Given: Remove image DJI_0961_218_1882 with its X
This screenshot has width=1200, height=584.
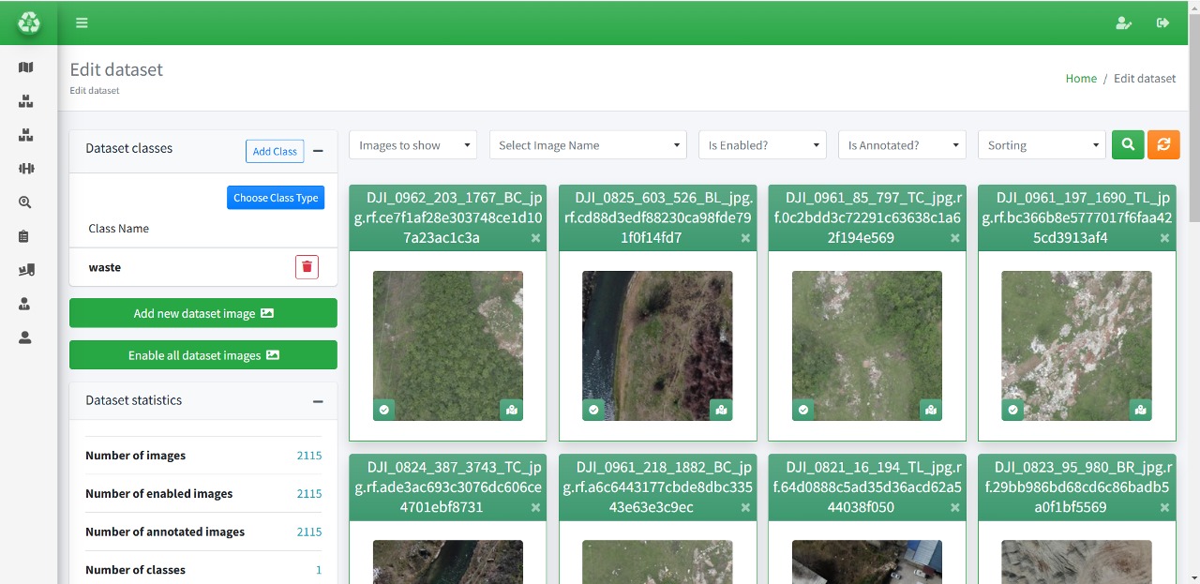Looking at the screenshot, I should pyautogui.click(x=745, y=507).
